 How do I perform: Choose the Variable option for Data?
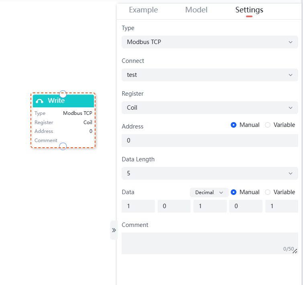(x=268, y=192)
